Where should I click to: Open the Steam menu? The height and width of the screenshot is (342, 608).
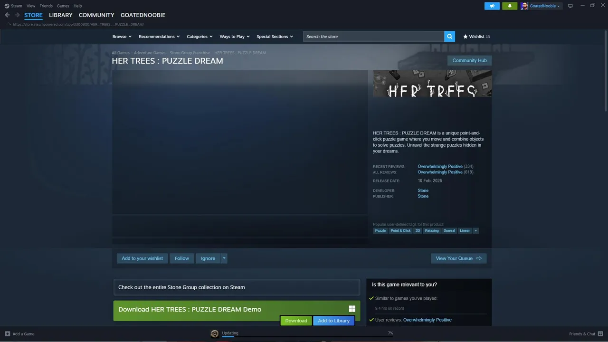pyautogui.click(x=17, y=6)
